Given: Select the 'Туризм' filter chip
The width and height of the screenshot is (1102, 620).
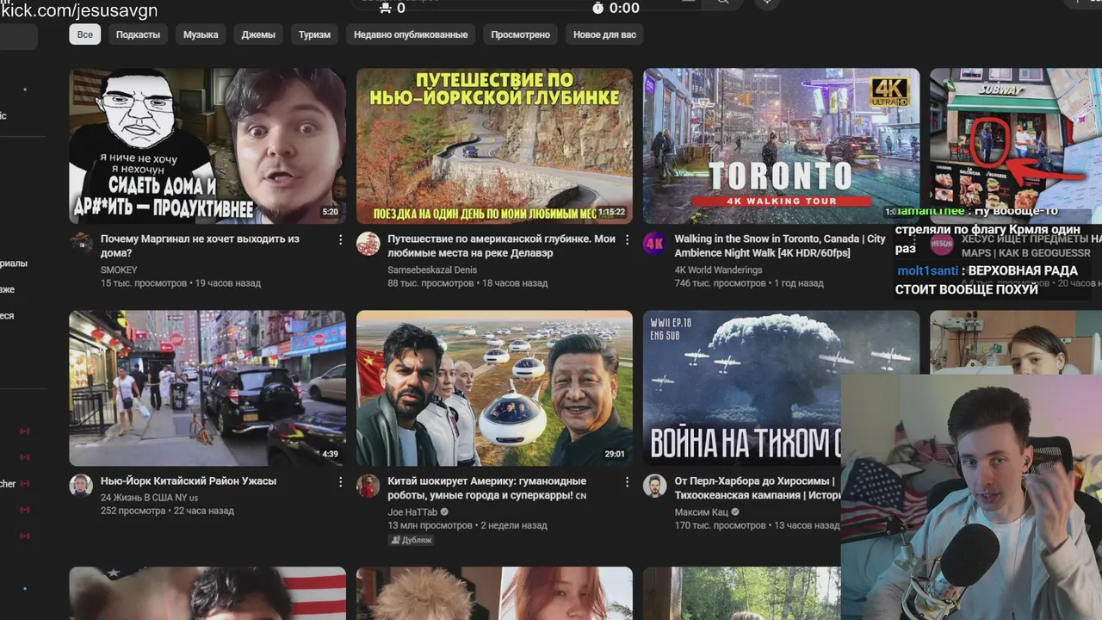Looking at the screenshot, I should [314, 34].
